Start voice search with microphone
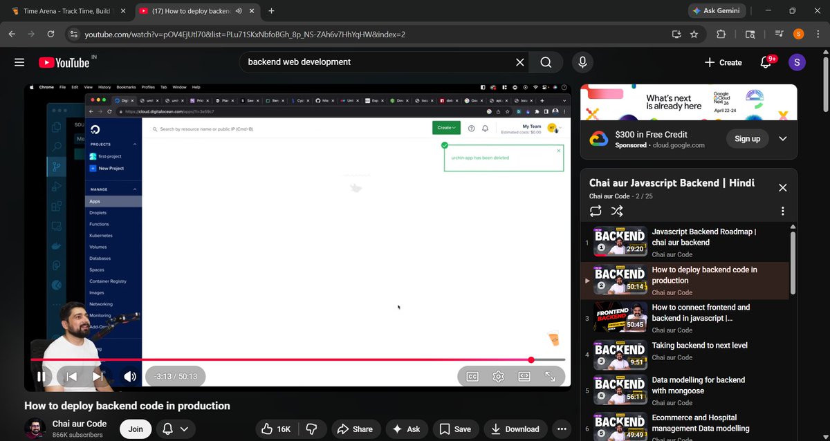 (582, 62)
